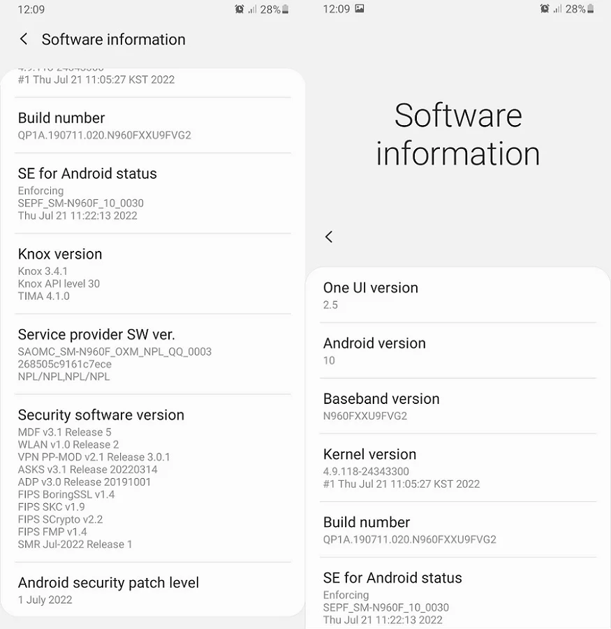Image resolution: width=611 pixels, height=629 pixels.
Task: Tap SE for Android status in left screen
Action: click(153, 194)
